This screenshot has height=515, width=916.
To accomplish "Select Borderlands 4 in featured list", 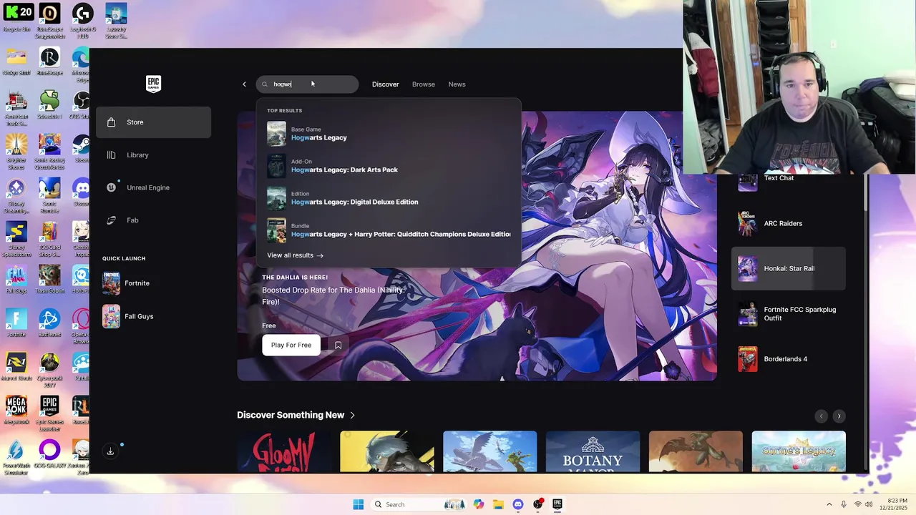I will [788, 359].
